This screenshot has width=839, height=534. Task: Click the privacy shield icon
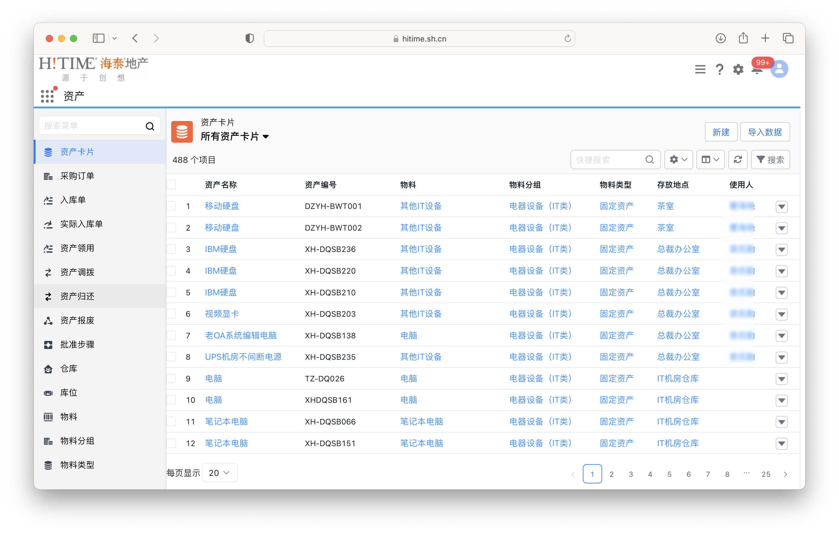(250, 38)
